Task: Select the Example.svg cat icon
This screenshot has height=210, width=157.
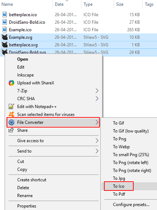Action: tap(5, 37)
